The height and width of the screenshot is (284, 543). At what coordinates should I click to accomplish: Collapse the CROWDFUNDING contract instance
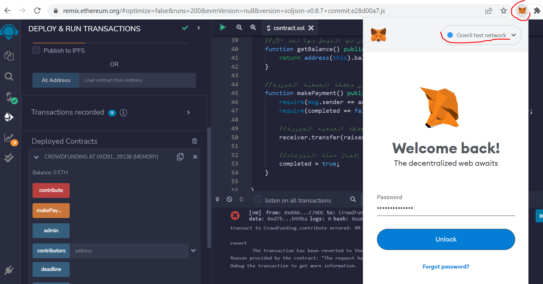coord(36,157)
